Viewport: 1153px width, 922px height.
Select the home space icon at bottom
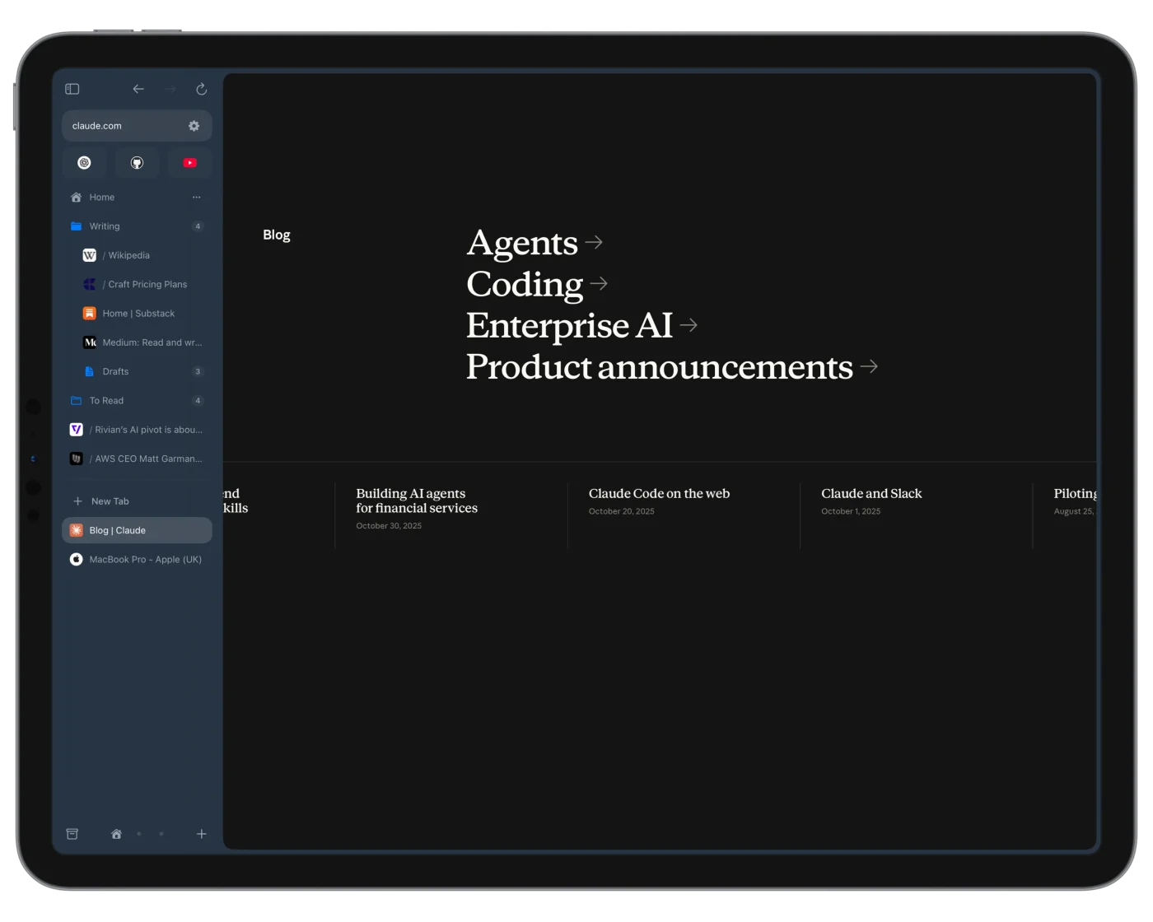[x=116, y=834]
